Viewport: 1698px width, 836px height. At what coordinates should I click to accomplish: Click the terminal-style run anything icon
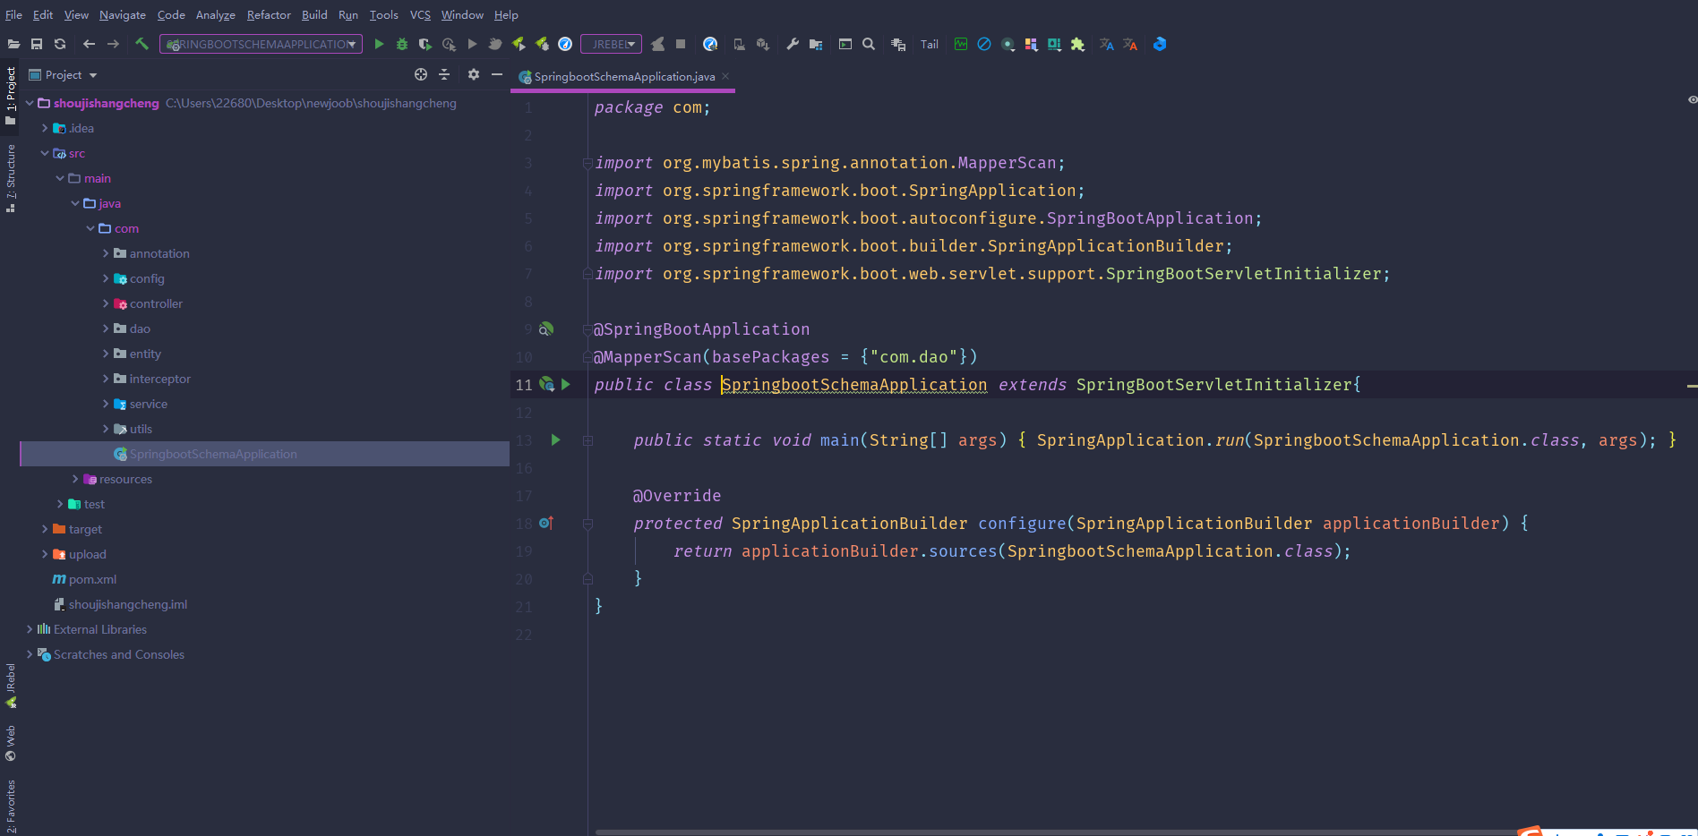pyautogui.click(x=845, y=44)
